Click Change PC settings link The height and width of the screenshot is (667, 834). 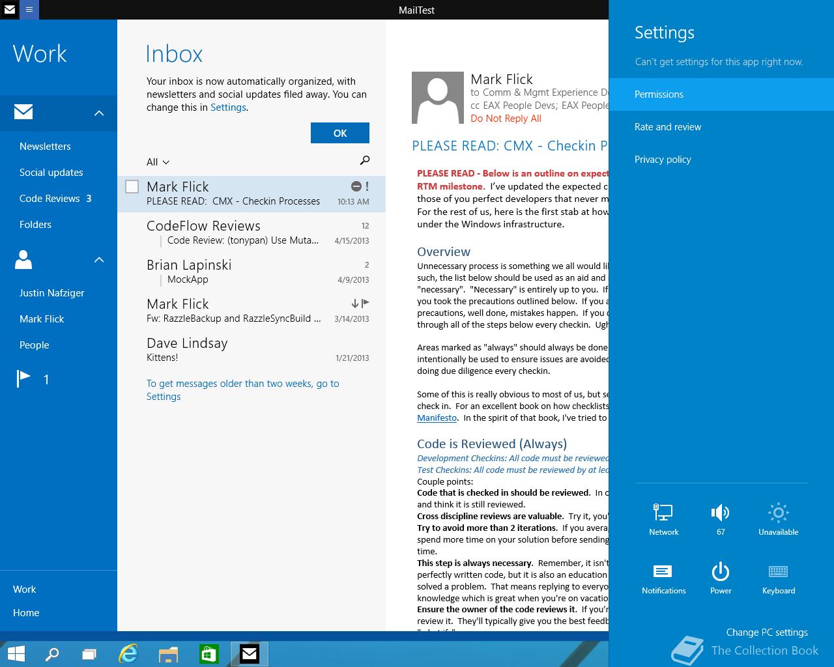pos(767,632)
